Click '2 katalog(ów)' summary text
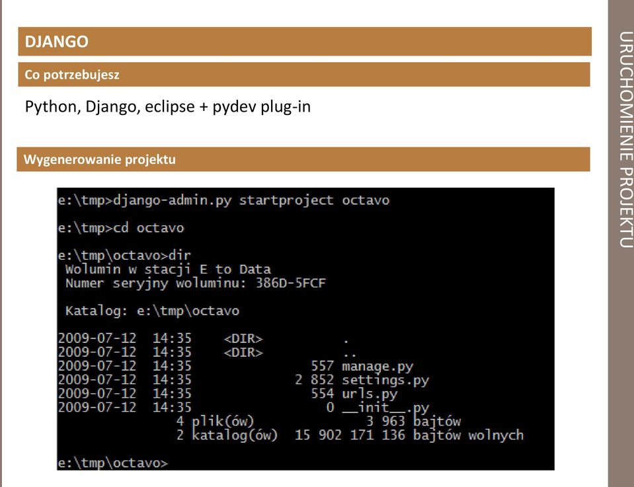Screen dimensions: 634x487 [x=227, y=435]
